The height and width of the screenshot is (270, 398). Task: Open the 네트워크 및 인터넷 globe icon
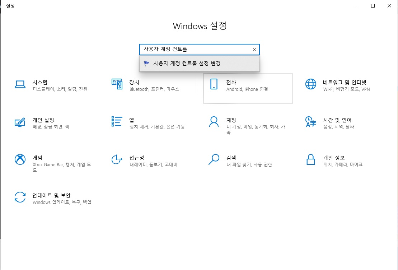[x=311, y=84]
